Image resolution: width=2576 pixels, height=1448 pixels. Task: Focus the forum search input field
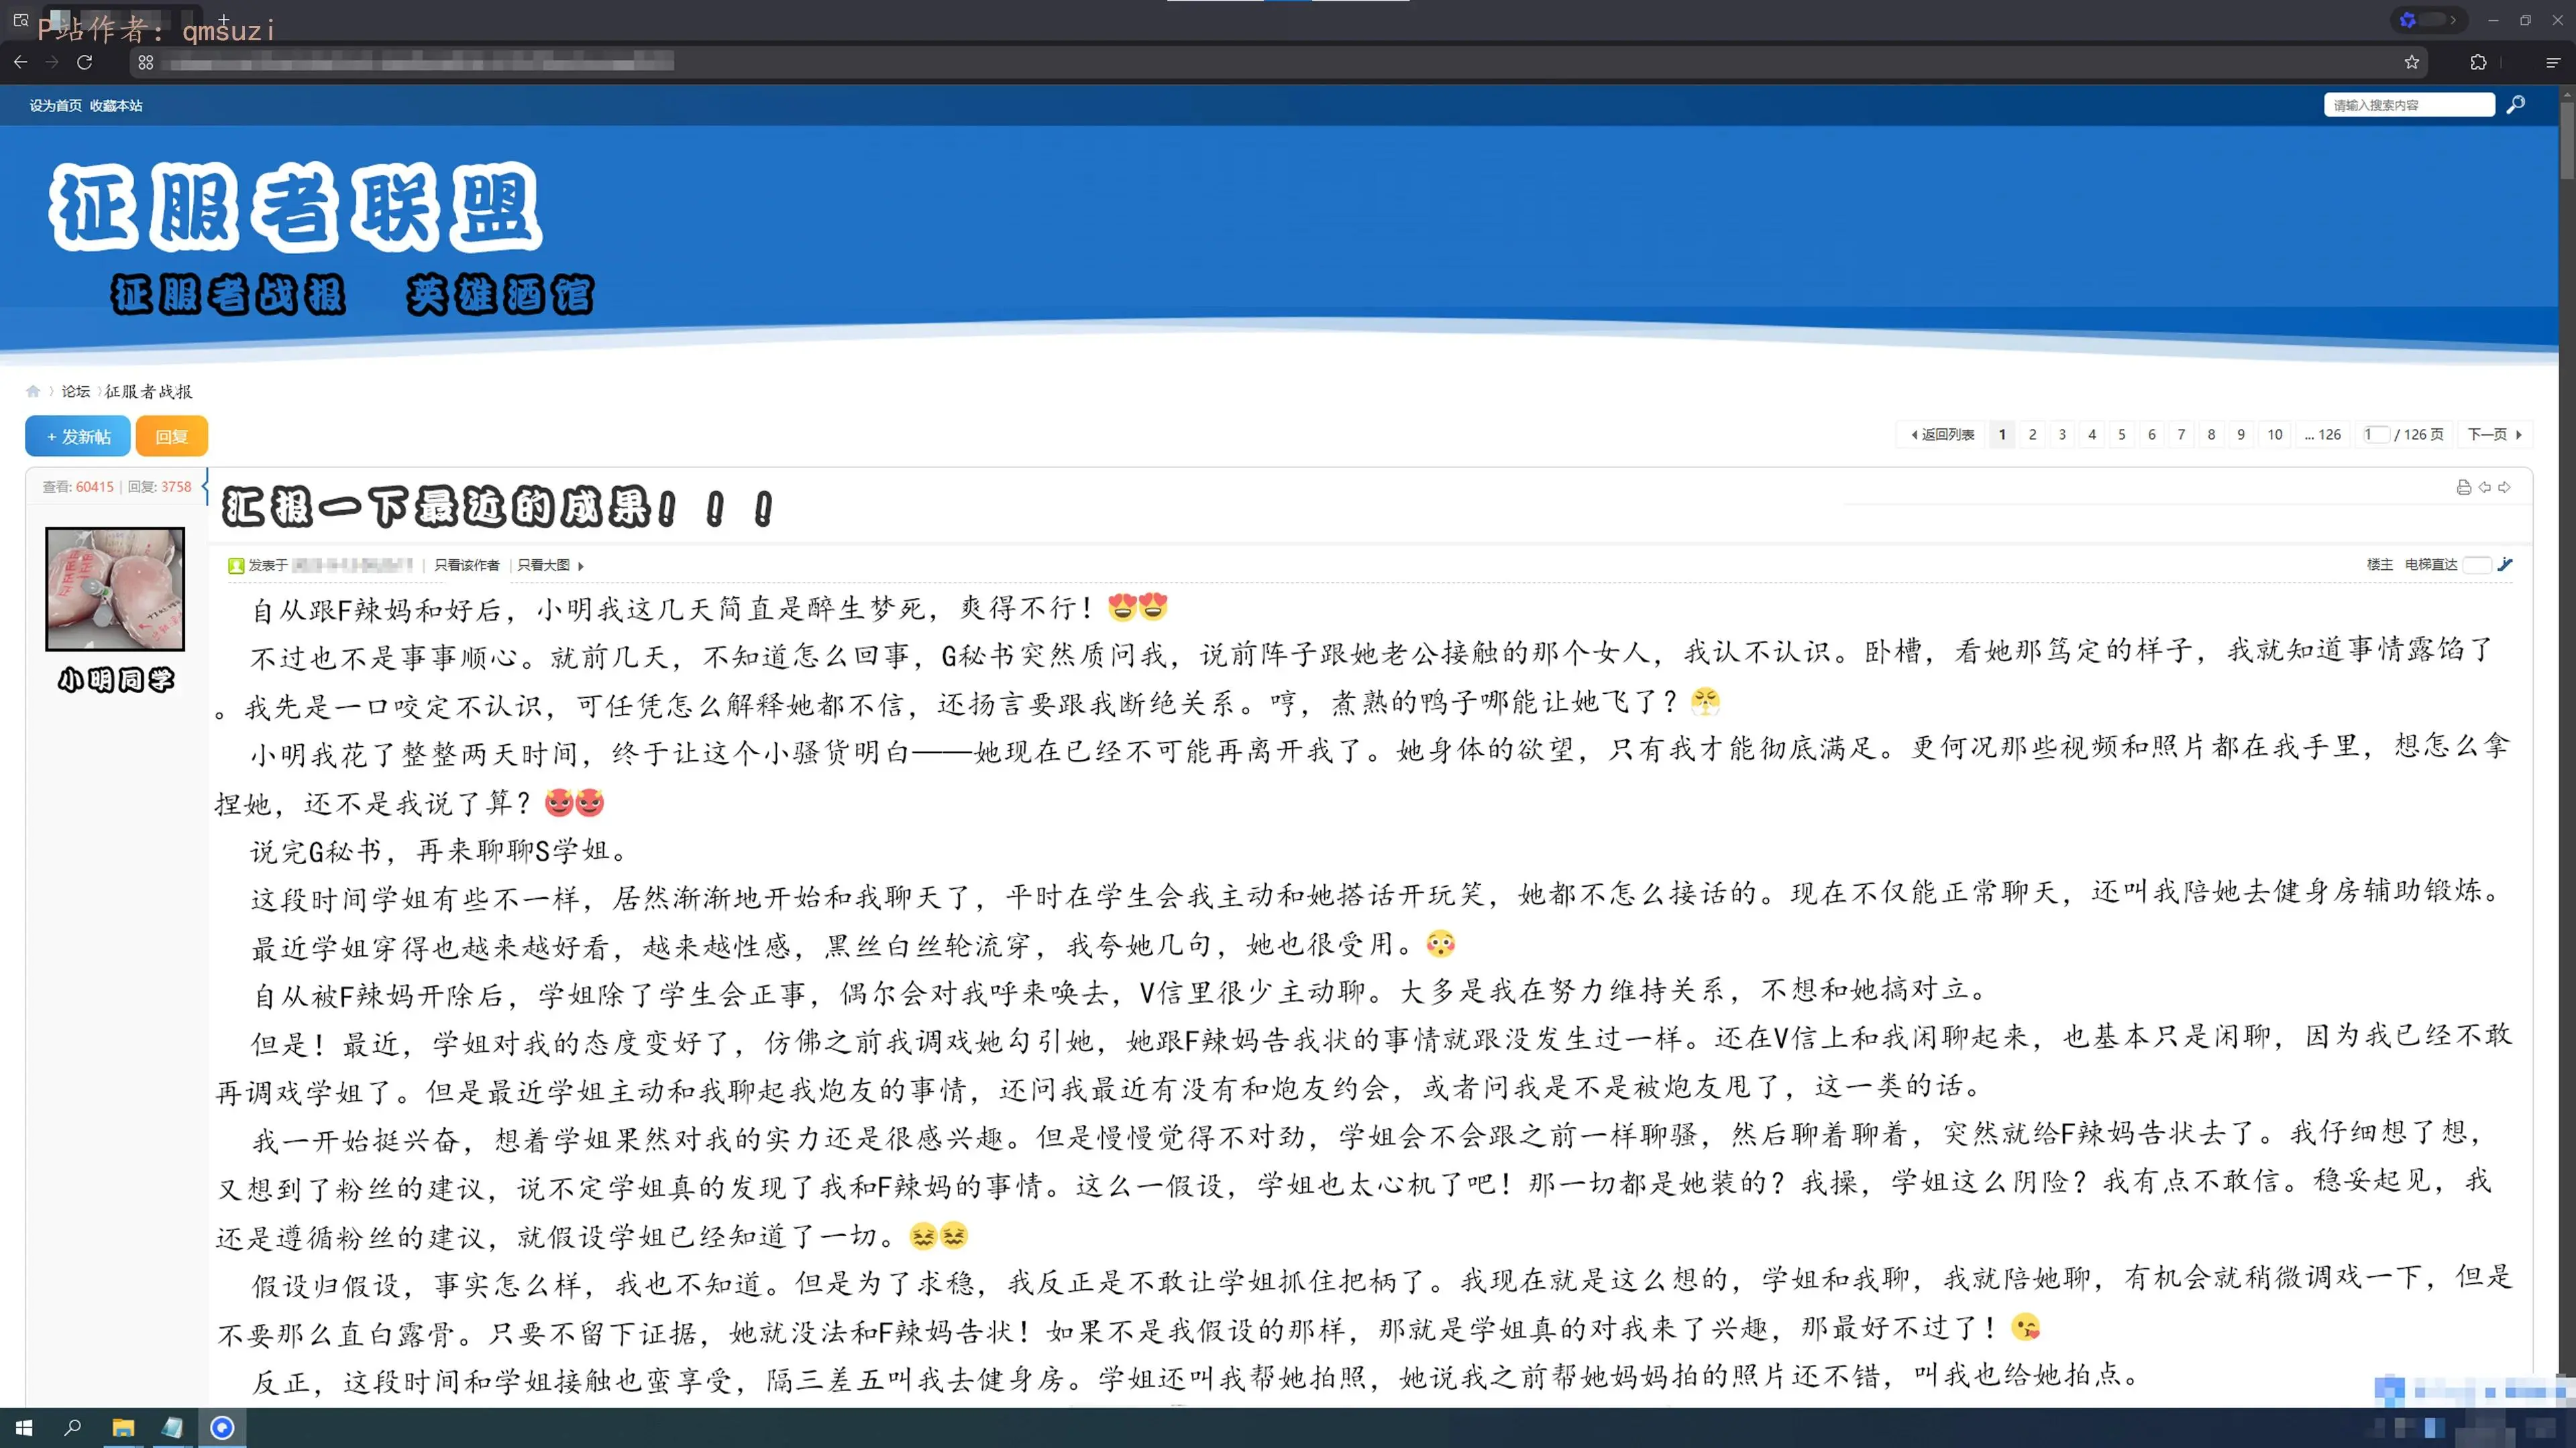pos(2409,104)
